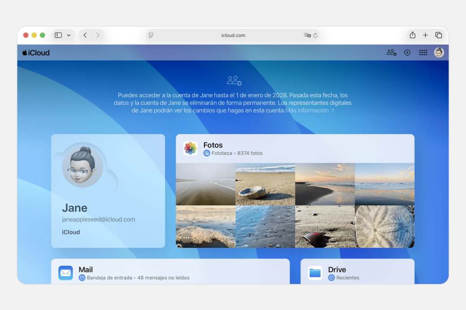The width and height of the screenshot is (466, 310).
Task: Click the translate icon in address bar
Action: (x=307, y=35)
